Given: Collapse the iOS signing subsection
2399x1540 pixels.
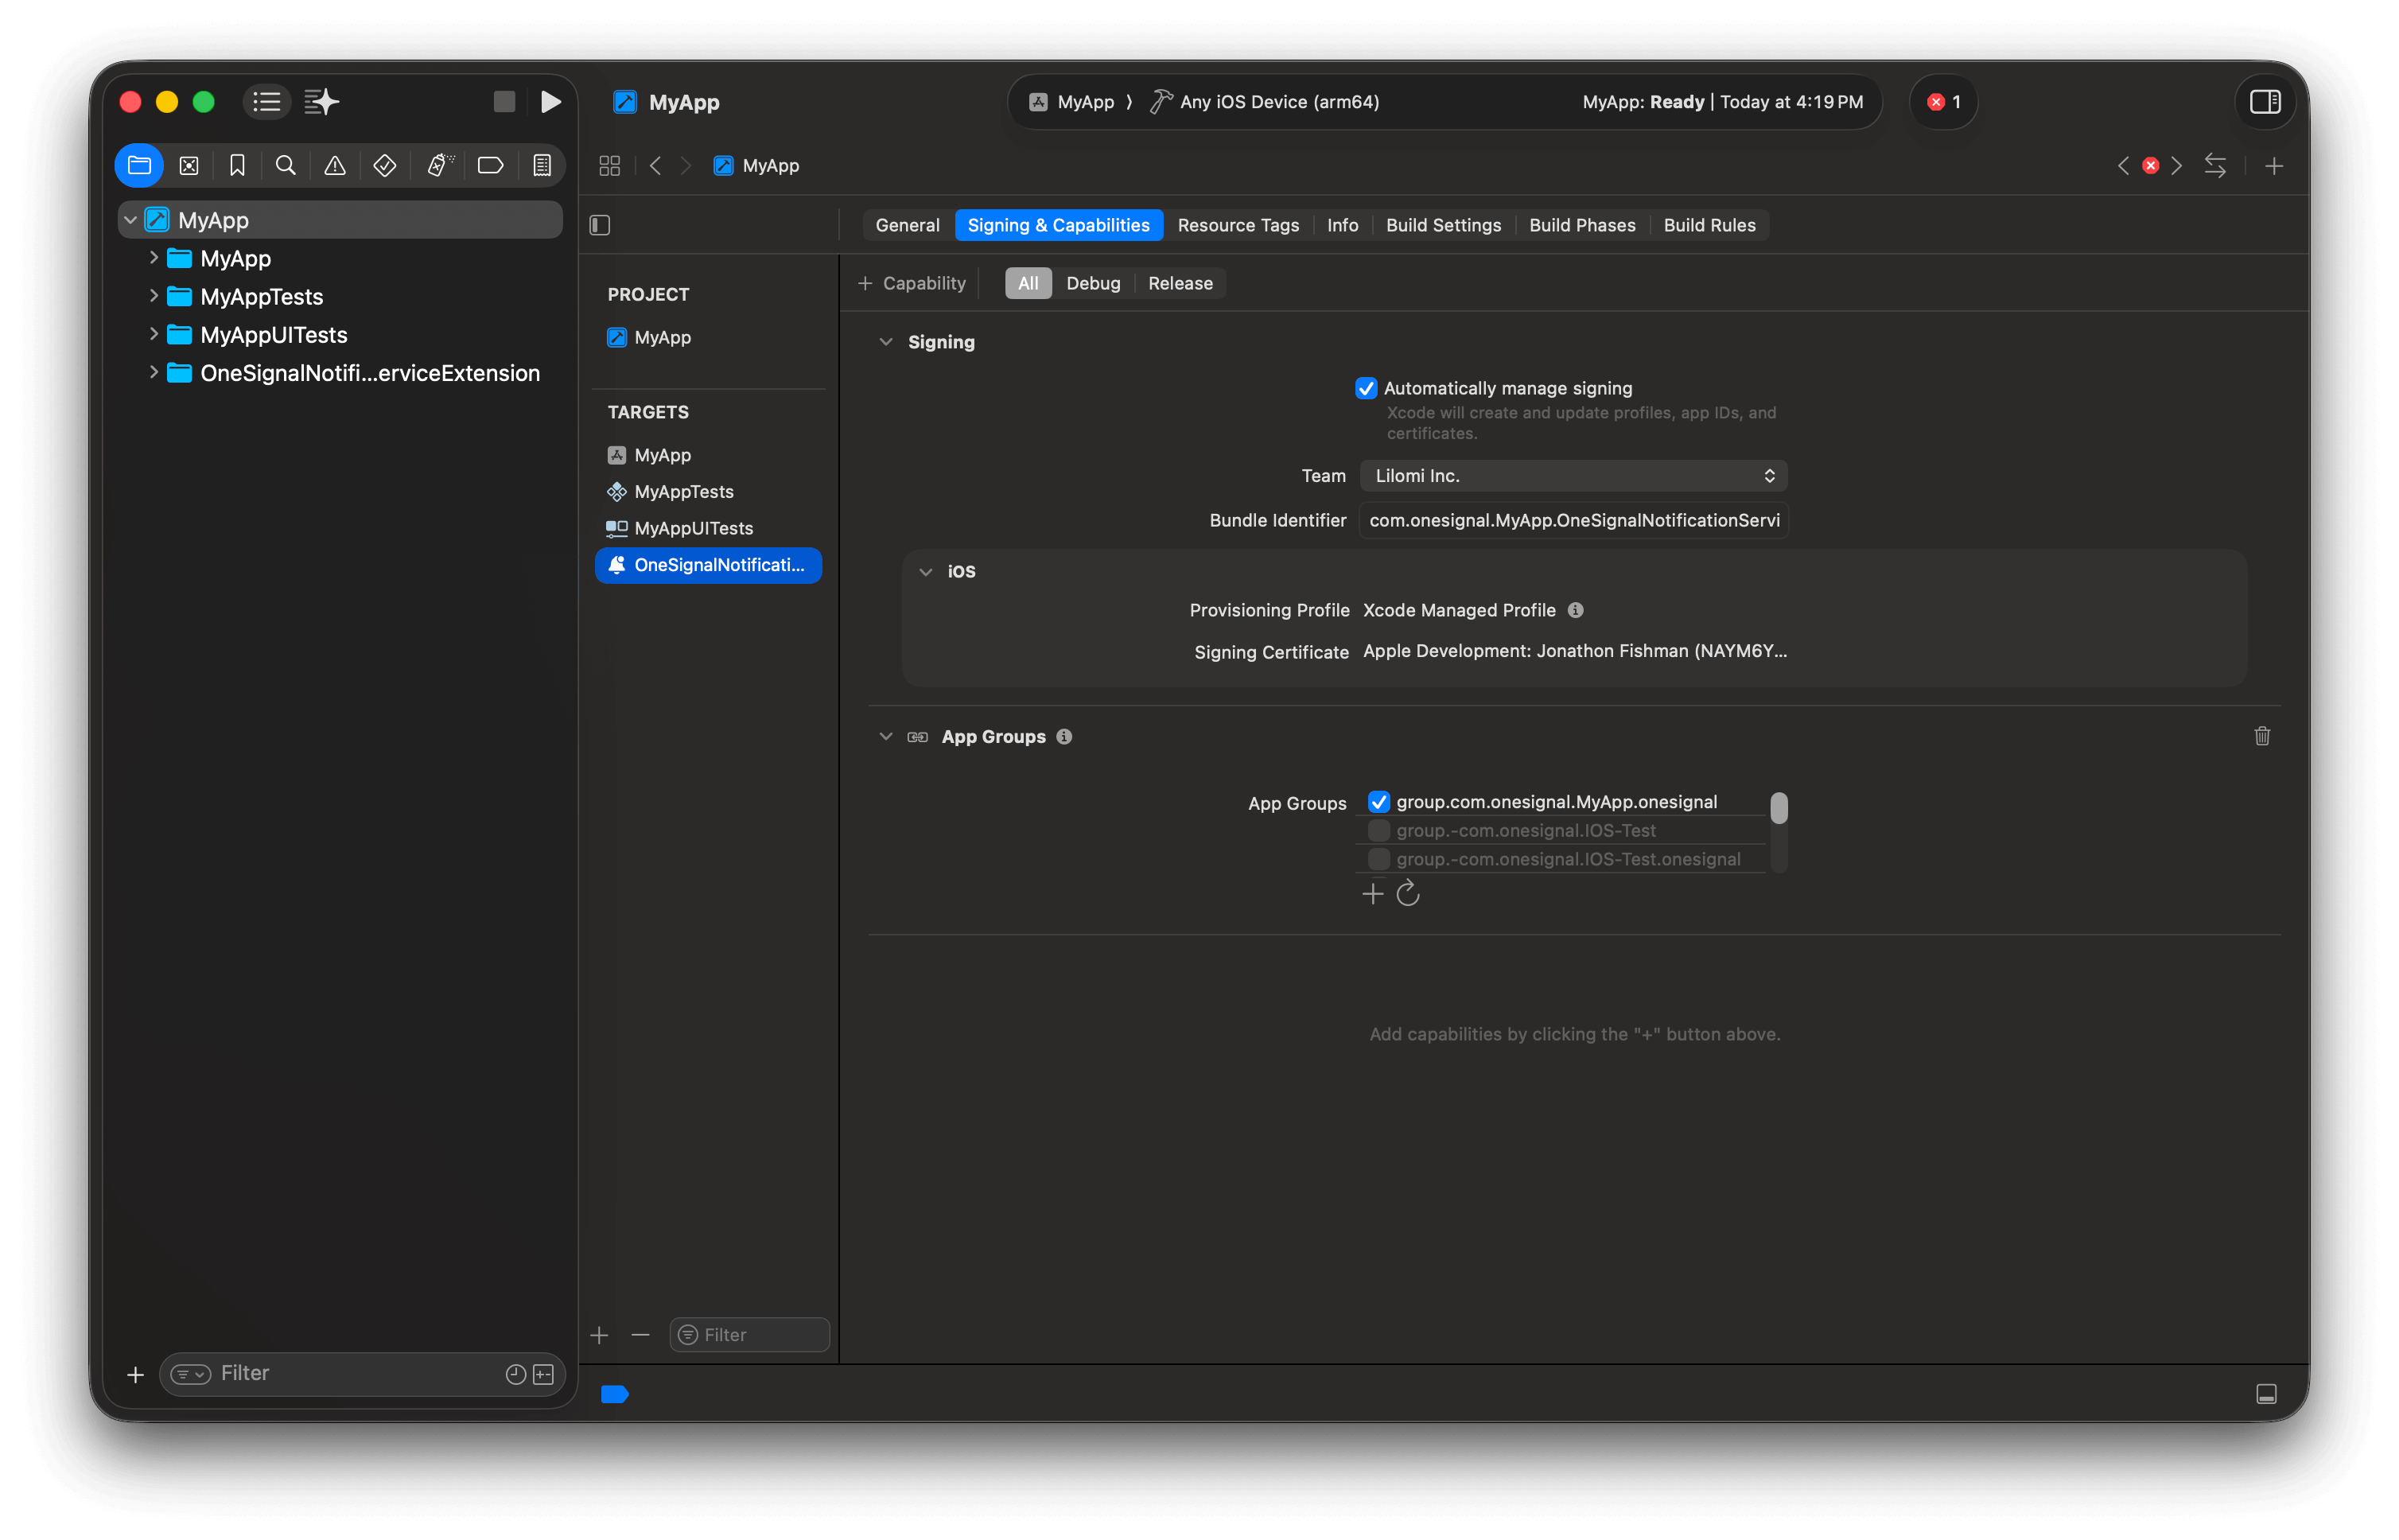Looking at the screenshot, I should [x=925, y=572].
